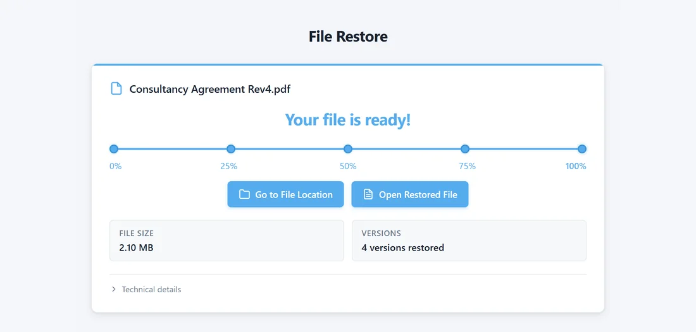The height and width of the screenshot is (332, 696).
Task: Click the 0% label under the progress bar
Action: pyautogui.click(x=115, y=167)
